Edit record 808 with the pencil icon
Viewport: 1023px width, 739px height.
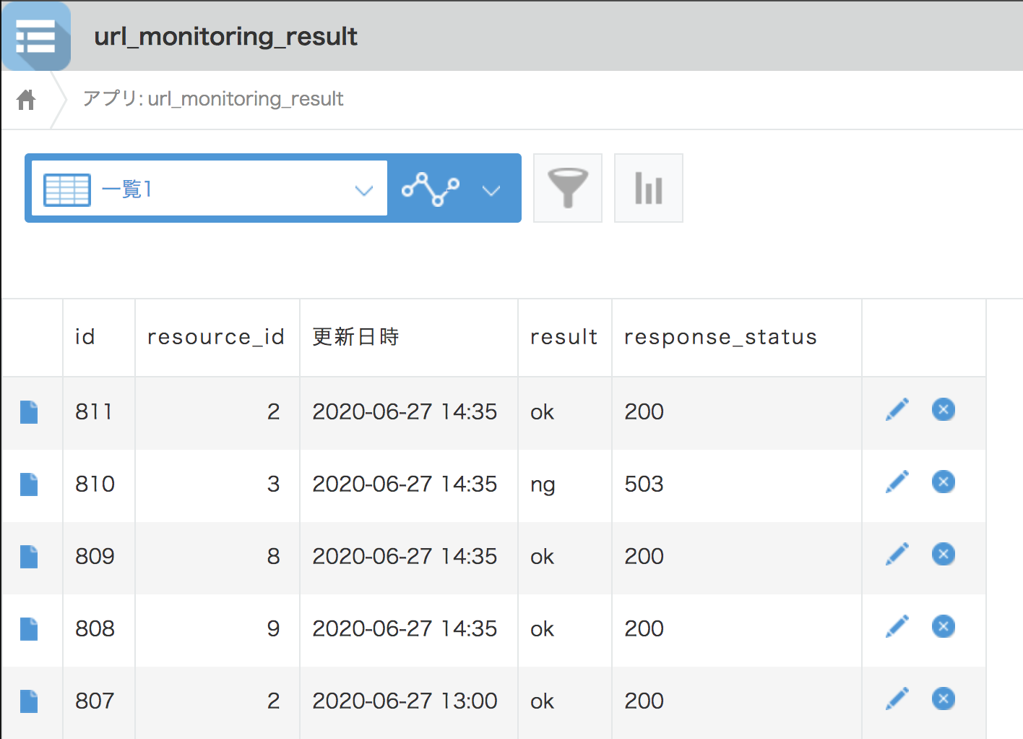coord(897,626)
